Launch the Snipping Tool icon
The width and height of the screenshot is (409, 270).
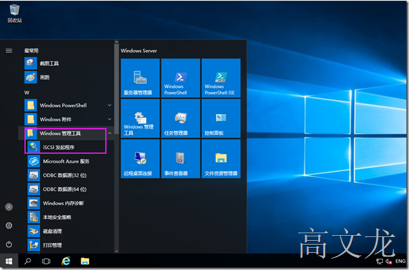tap(30, 63)
